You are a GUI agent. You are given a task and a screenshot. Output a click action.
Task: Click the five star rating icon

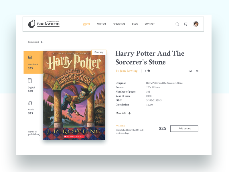pos(149,71)
